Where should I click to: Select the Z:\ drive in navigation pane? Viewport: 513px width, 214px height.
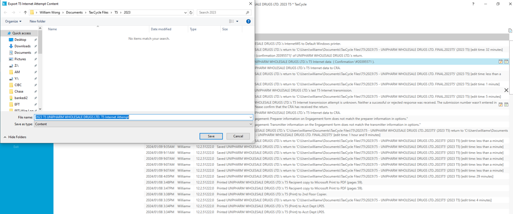point(16,65)
